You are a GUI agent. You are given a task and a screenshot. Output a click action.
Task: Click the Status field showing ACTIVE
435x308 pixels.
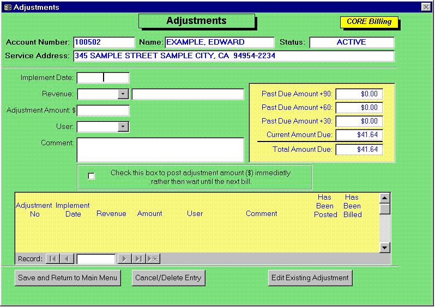coord(352,42)
